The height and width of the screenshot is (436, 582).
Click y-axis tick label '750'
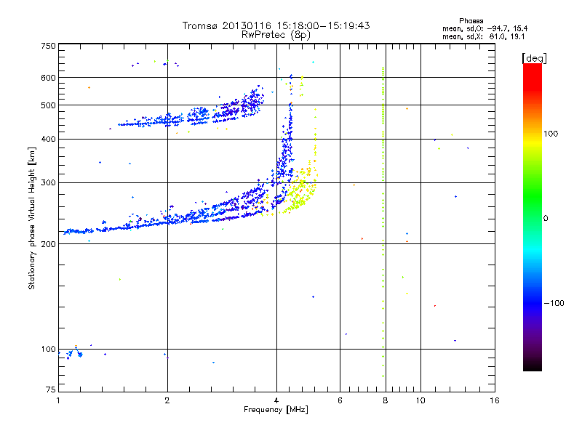48,46
